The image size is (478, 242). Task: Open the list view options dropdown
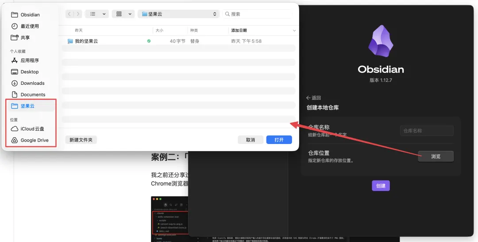pos(97,14)
